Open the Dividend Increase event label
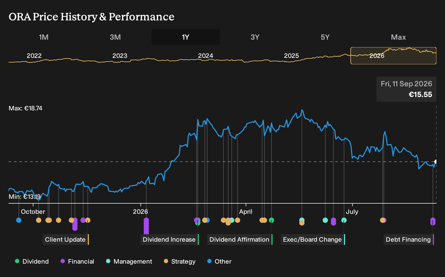 coord(170,239)
